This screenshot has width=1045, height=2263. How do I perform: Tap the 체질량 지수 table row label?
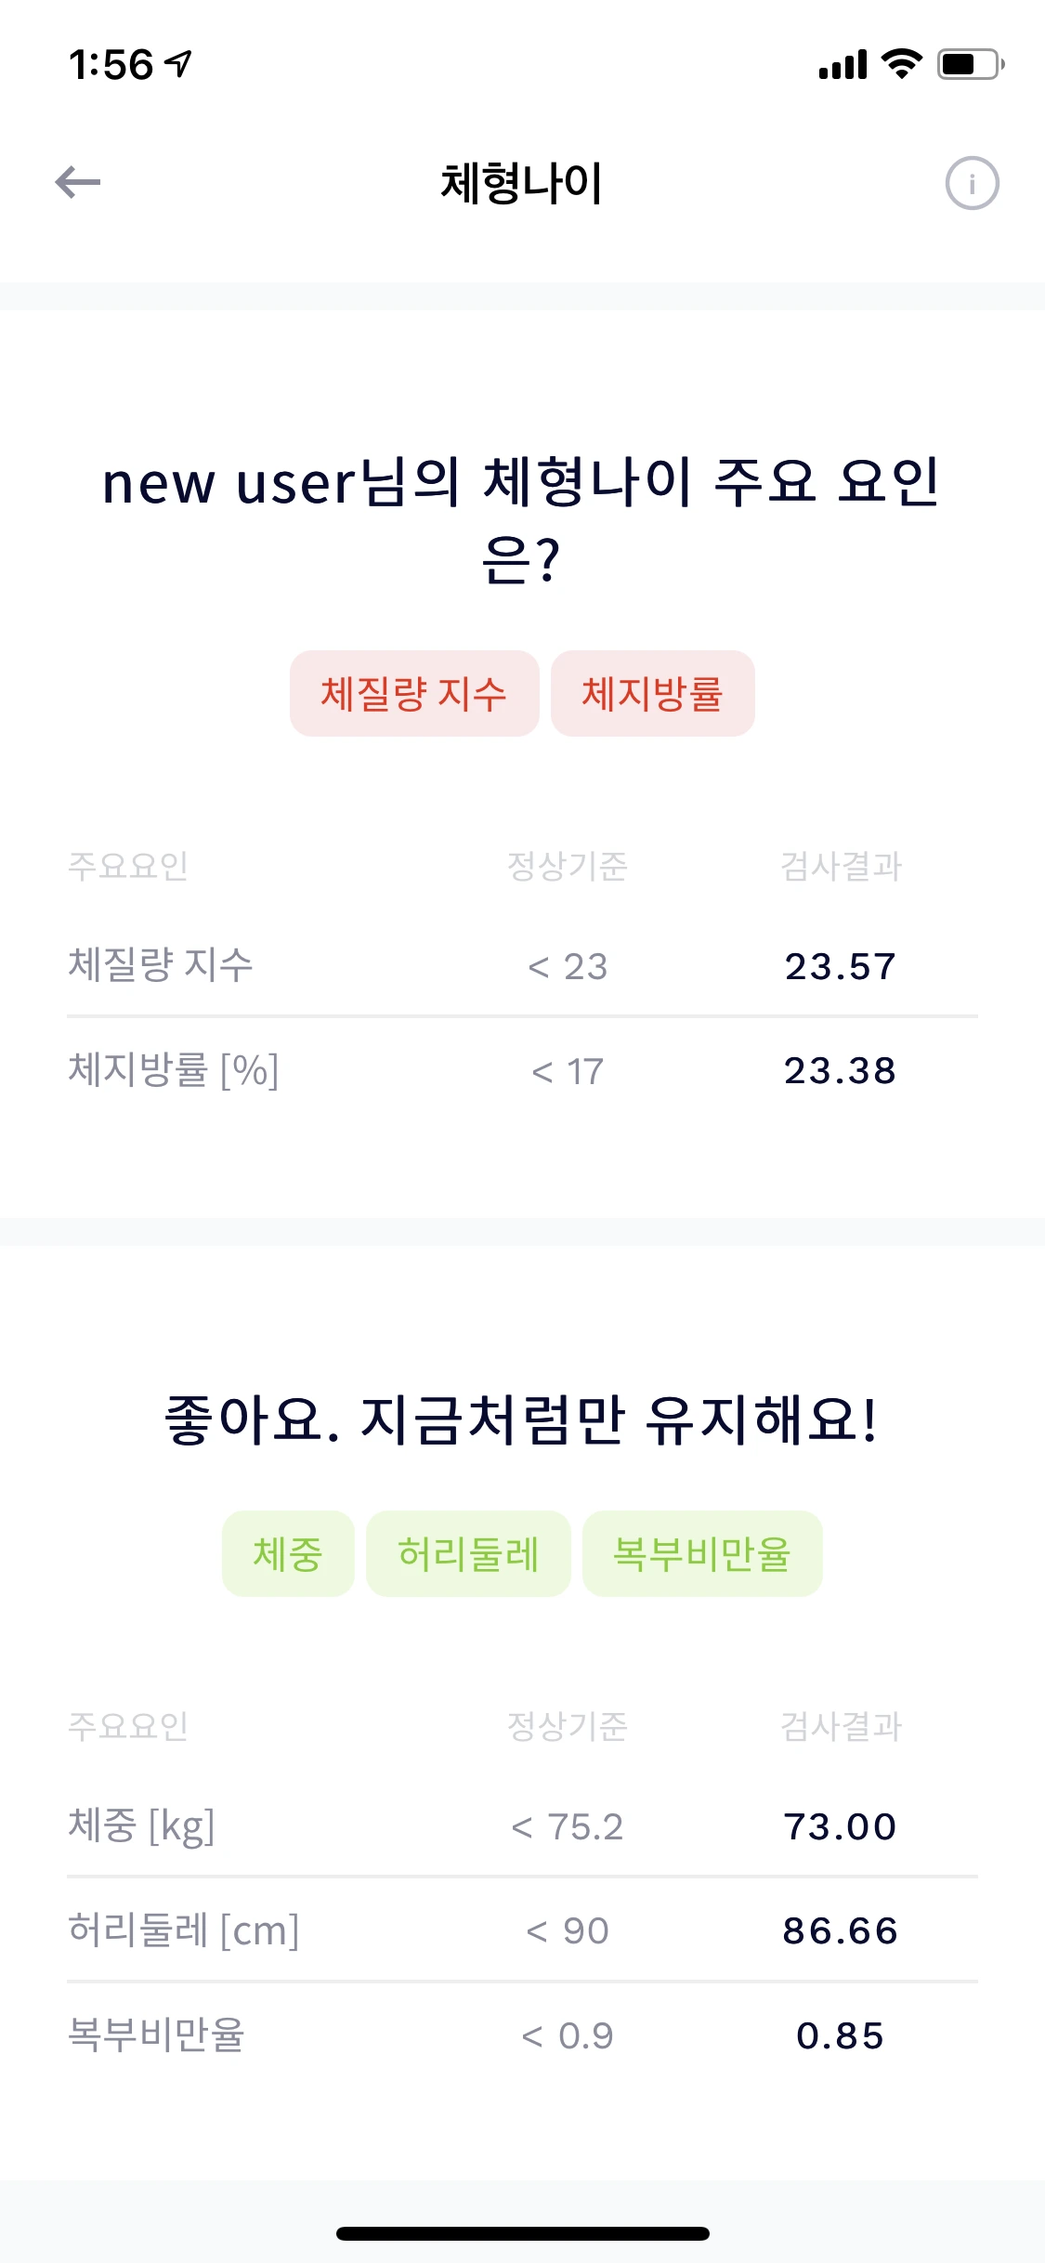tap(161, 965)
